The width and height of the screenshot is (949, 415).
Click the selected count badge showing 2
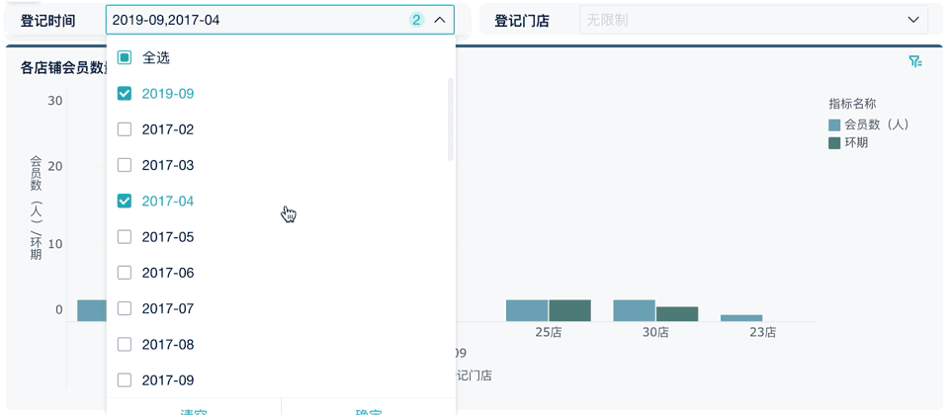[416, 20]
